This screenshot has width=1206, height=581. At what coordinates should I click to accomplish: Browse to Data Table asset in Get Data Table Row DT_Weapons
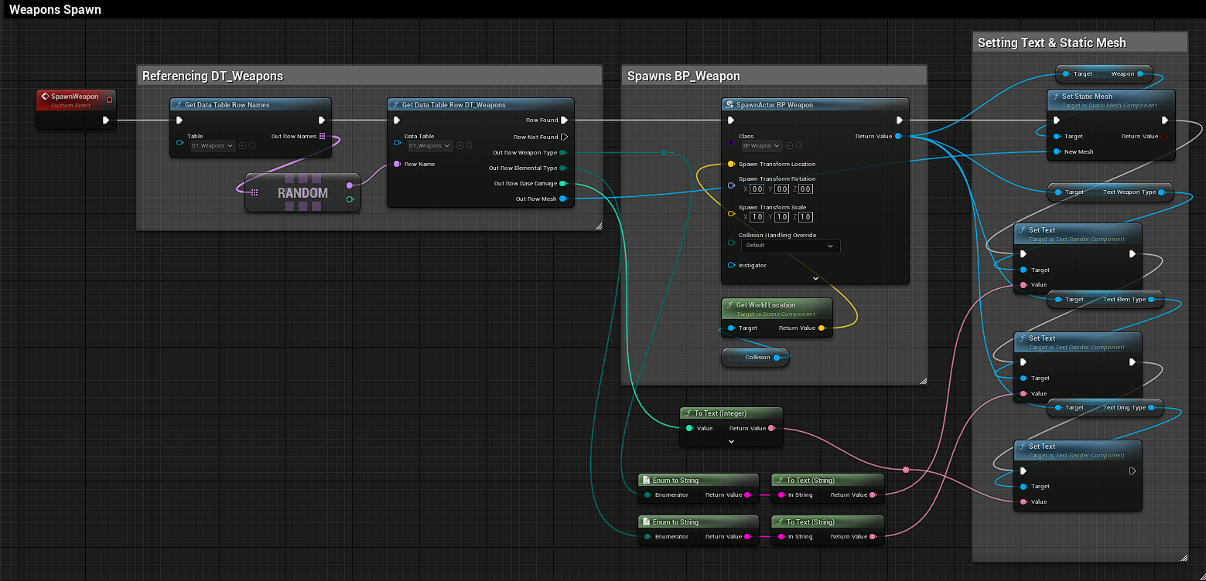pyautogui.click(x=469, y=145)
